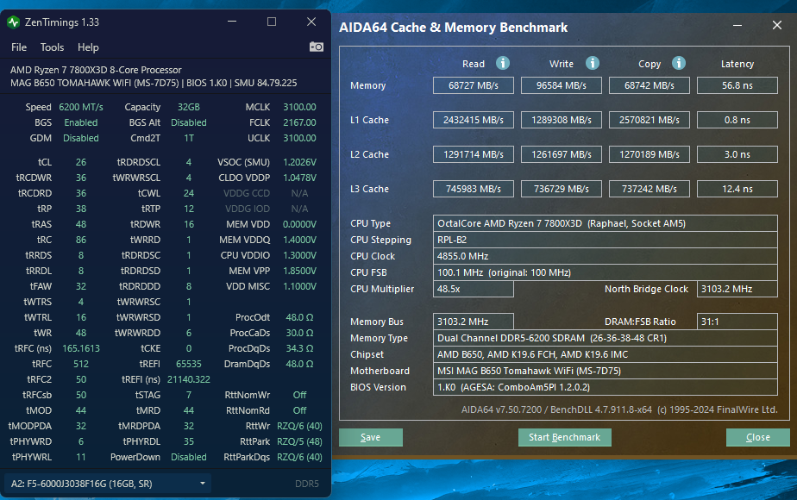Viewport: 797px width, 500px height.
Task: Minimize the ZenTimings window
Action: point(232,22)
